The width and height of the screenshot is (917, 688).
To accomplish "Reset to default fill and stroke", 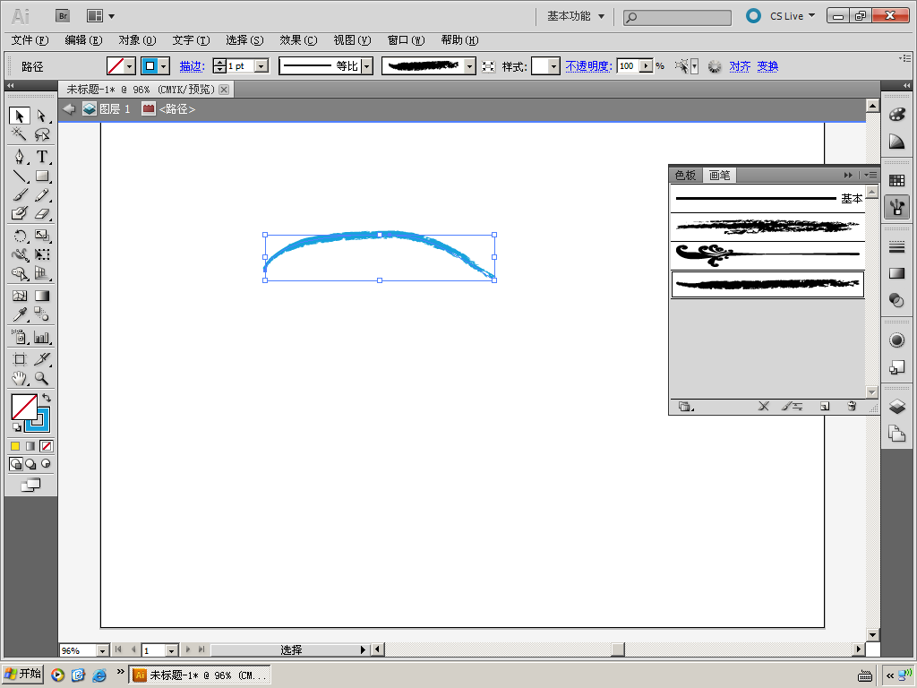I will [17, 427].
